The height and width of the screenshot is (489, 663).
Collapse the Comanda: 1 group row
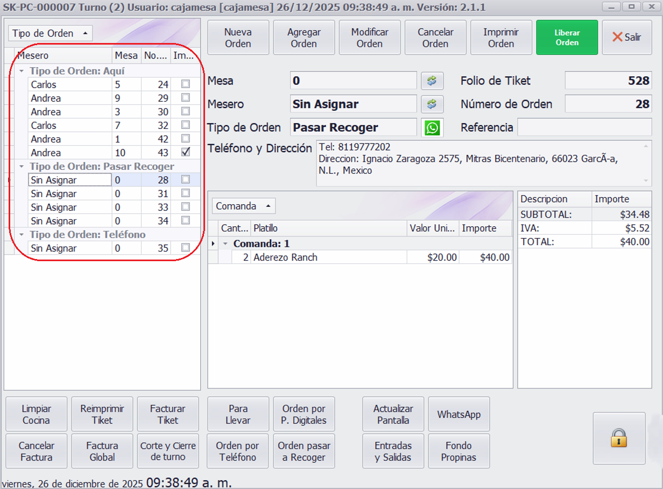[x=225, y=244]
